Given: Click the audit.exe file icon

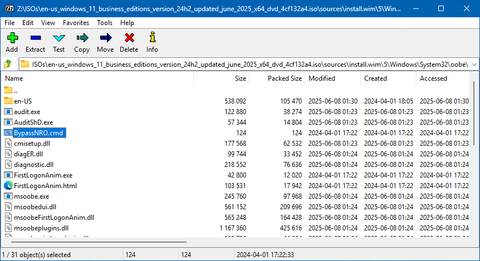Looking at the screenshot, I should (x=8, y=111).
